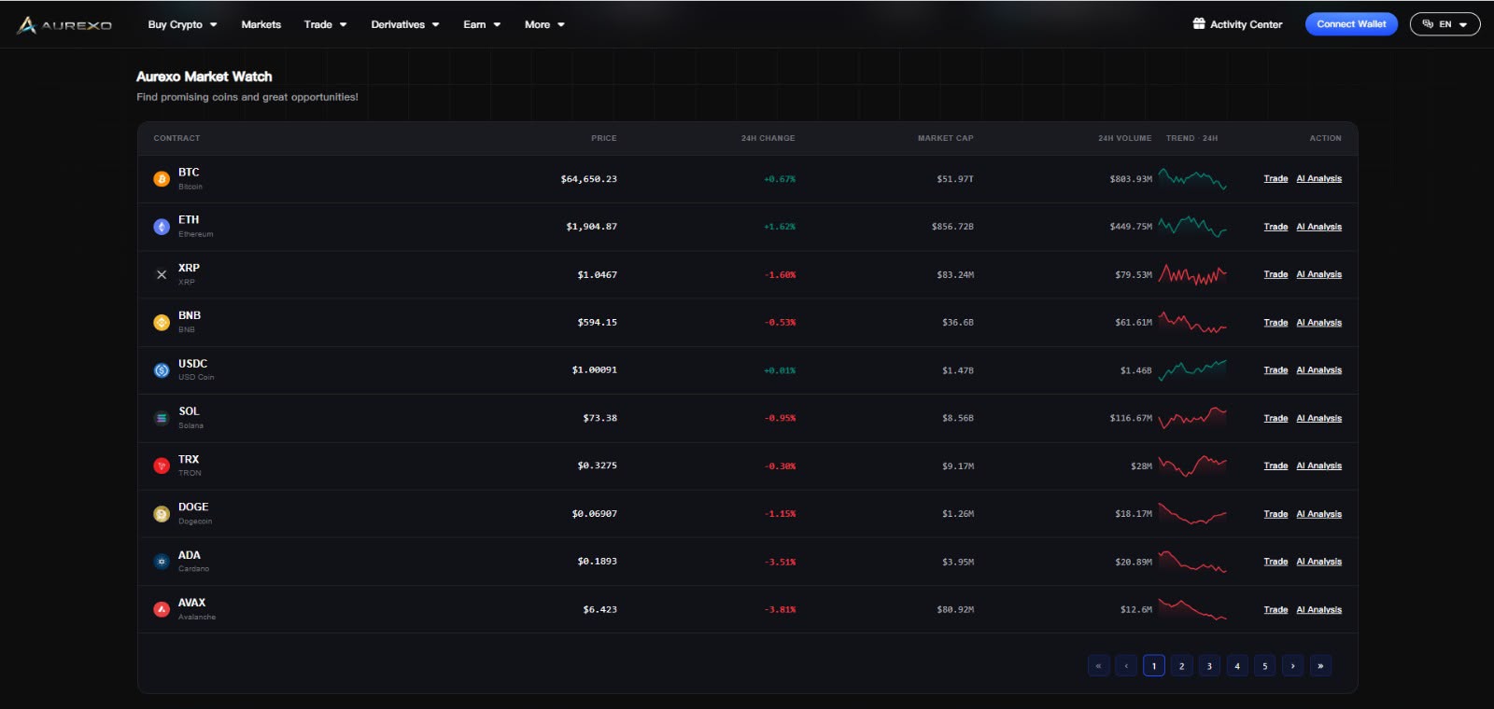Expand the Trade menu
The height and width of the screenshot is (709, 1494).
click(325, 25)
